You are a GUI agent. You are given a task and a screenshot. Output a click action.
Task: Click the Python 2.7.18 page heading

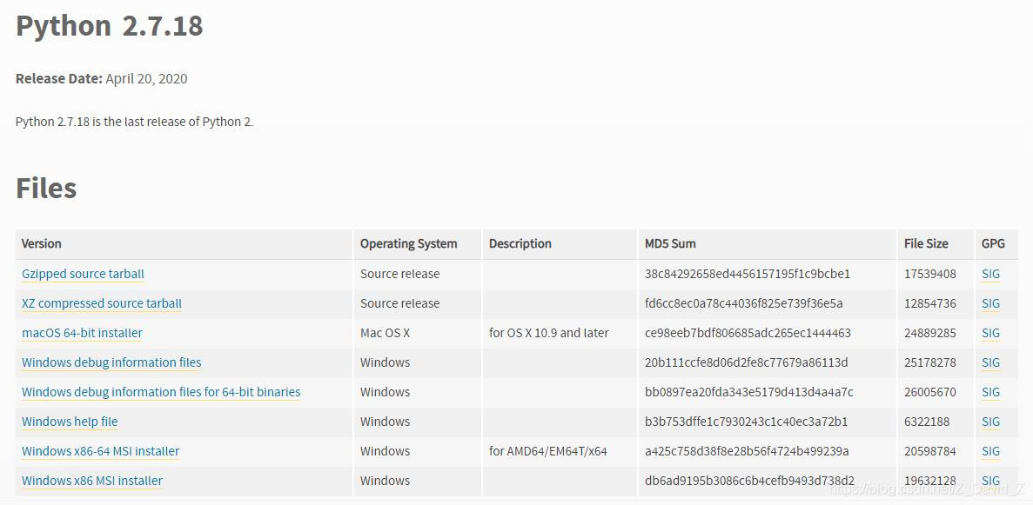coord(110,26)
